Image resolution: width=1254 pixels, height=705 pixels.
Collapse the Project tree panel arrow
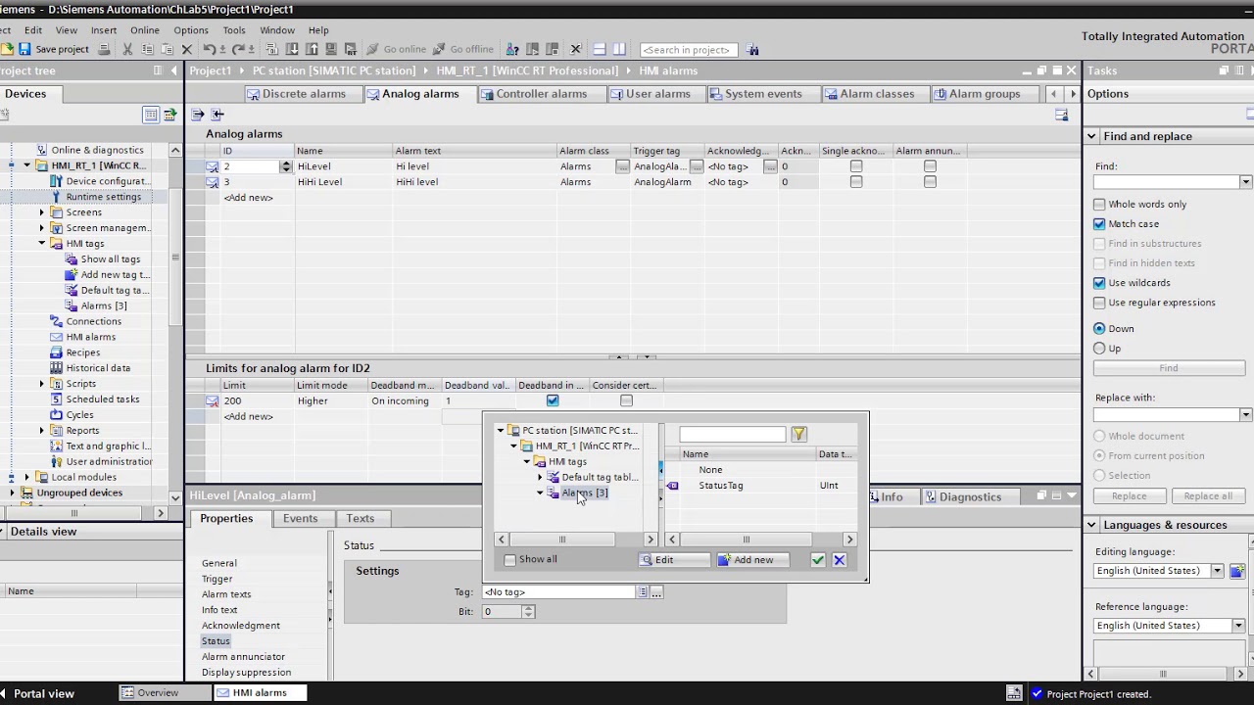click(174, 70)
